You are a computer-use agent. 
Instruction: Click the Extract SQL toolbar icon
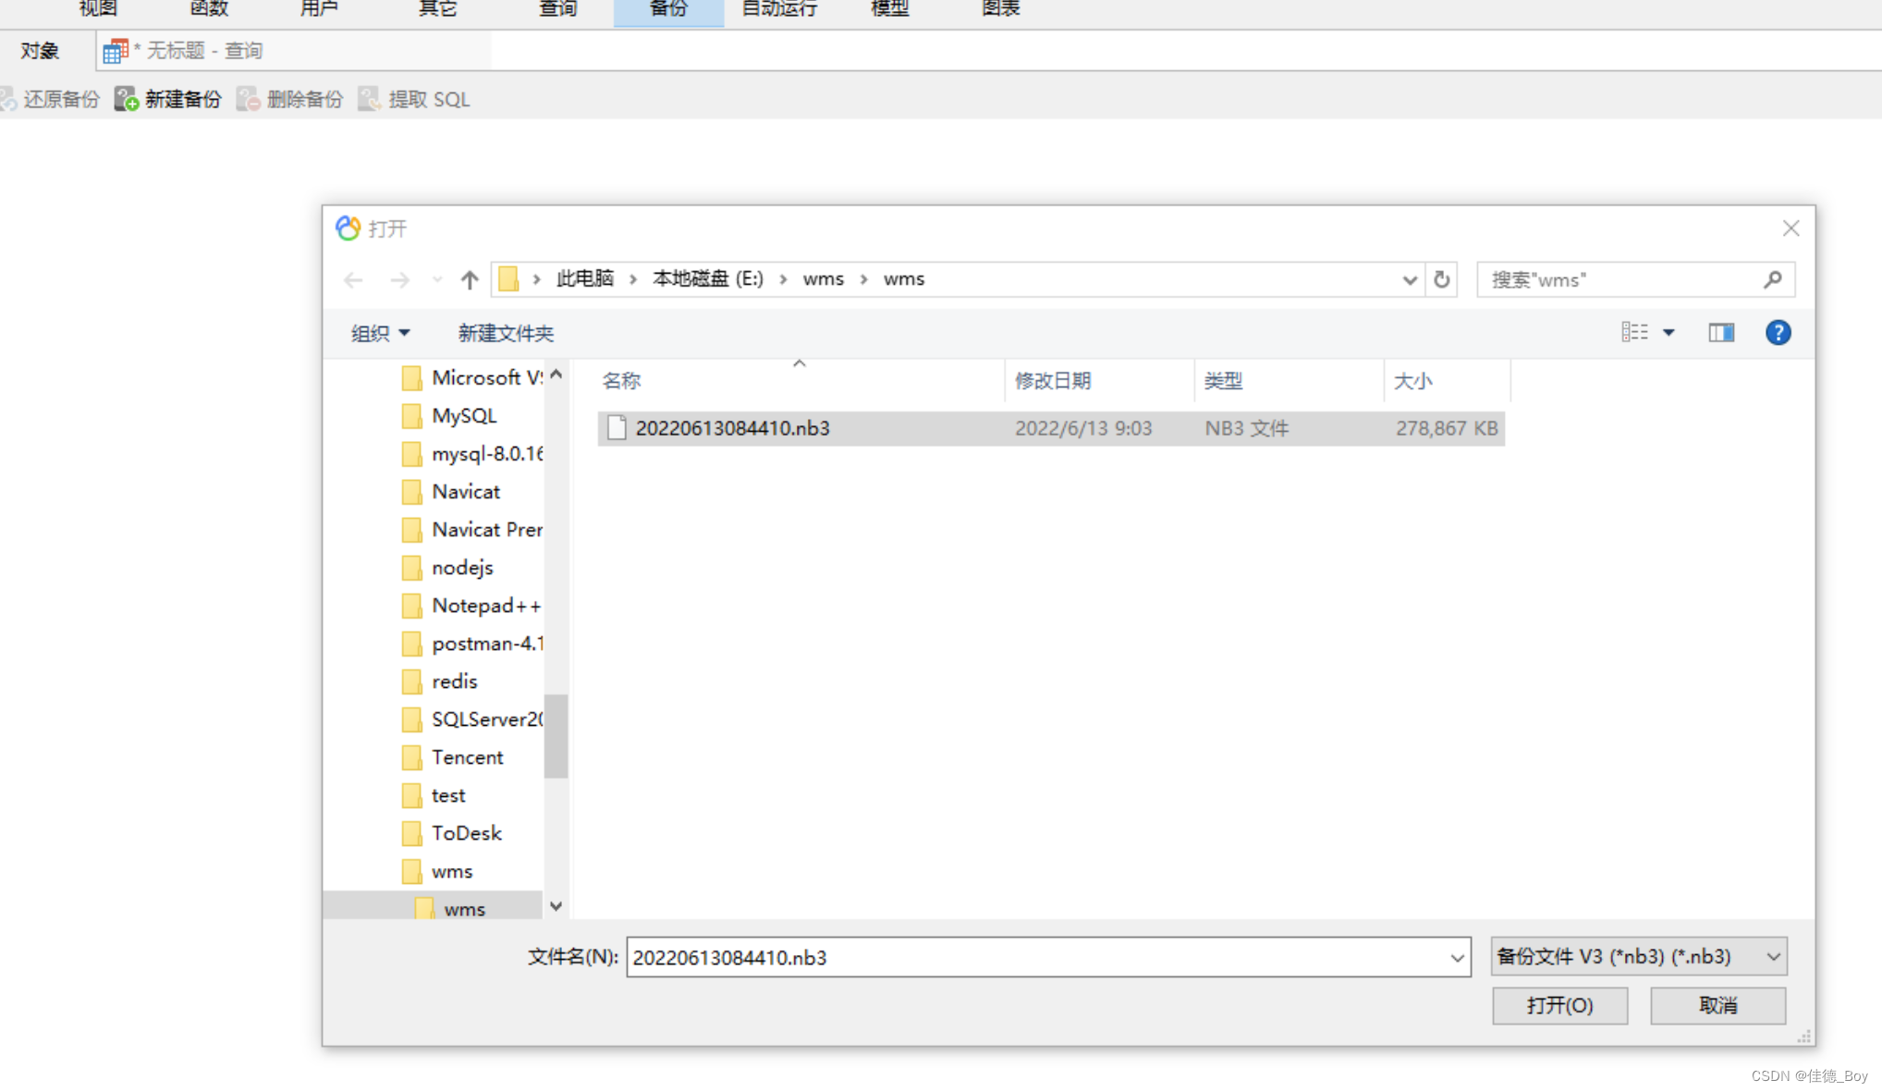[x=370, y=99]
